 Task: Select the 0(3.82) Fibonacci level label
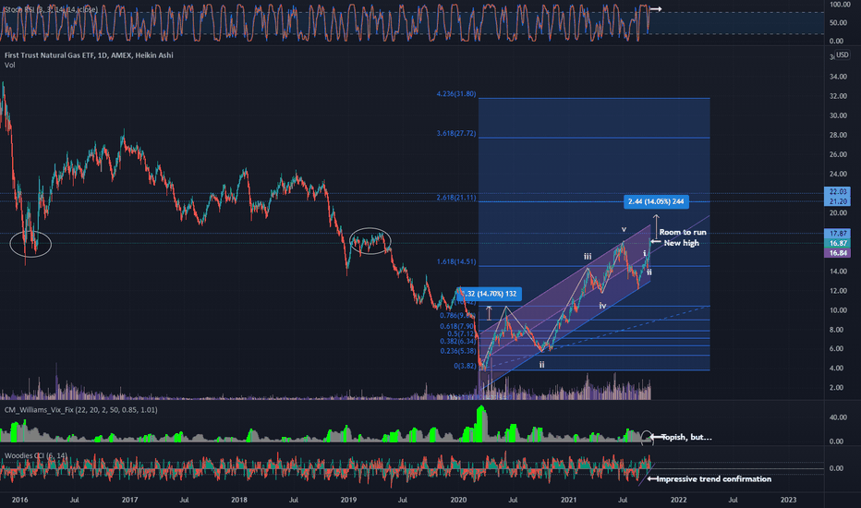click(465, 366)
